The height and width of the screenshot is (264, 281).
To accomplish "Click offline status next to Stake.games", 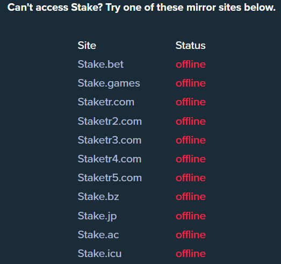I will 191,83.
